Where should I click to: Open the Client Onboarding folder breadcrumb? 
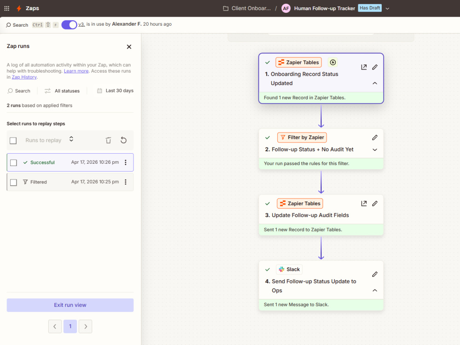[x=247, y=8]
